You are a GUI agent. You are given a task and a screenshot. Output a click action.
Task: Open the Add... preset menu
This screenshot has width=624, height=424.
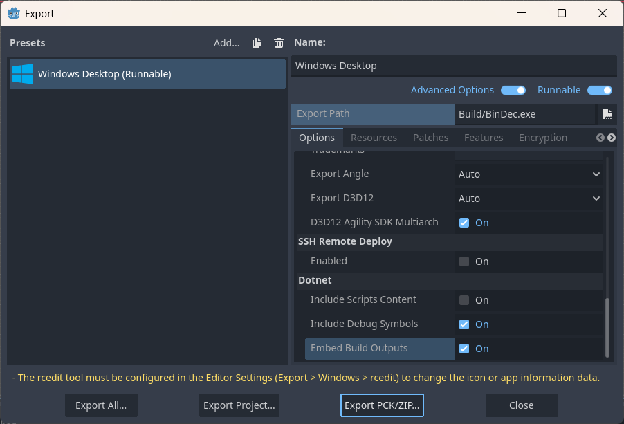pyautogui.click(x=226, y=43)
